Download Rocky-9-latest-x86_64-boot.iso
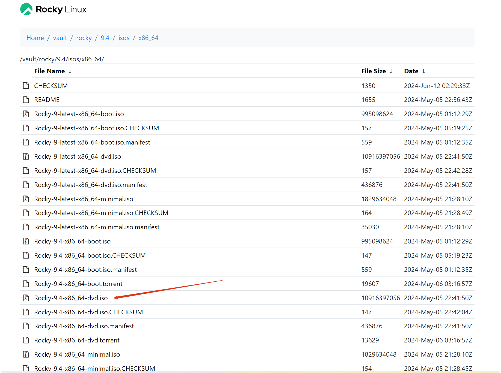 [79, 114]
